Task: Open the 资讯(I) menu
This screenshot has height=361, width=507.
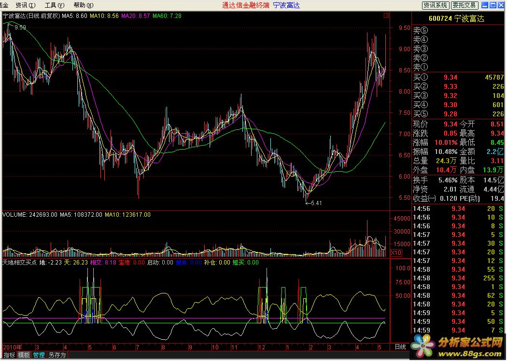Action: tap(26, 5)
